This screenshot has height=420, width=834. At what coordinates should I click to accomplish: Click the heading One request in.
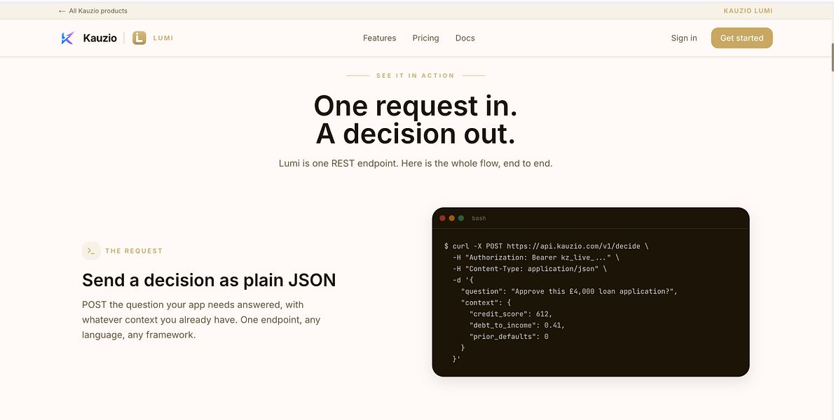coord(416,106)
